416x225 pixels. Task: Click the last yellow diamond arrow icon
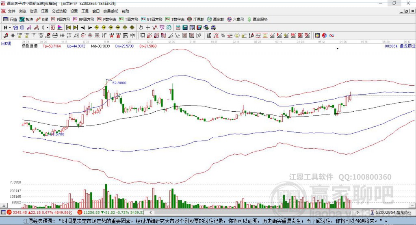[132, 28]
